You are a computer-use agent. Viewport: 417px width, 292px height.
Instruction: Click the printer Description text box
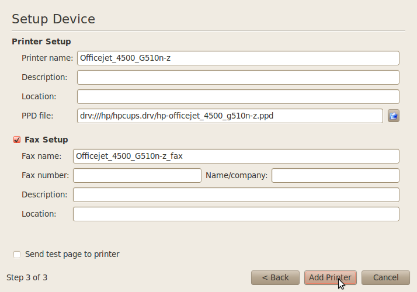tap(238, 77)
